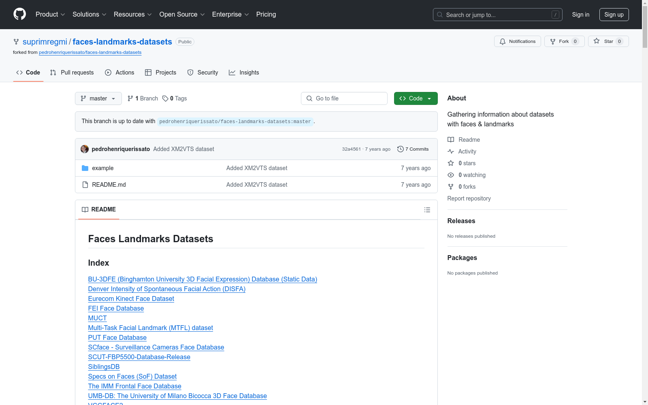Open the SCUT-FBP5500-Database-Release link
The height and width of the screenshot is (405, 648).
139,357
